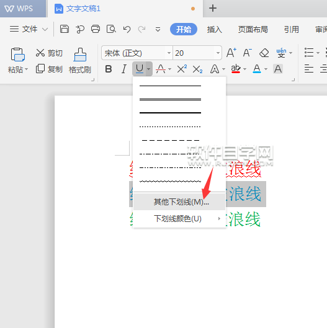Click the WPS home tab
The width and height of the screenshot is (327, 328).
[x=23, y=9]
